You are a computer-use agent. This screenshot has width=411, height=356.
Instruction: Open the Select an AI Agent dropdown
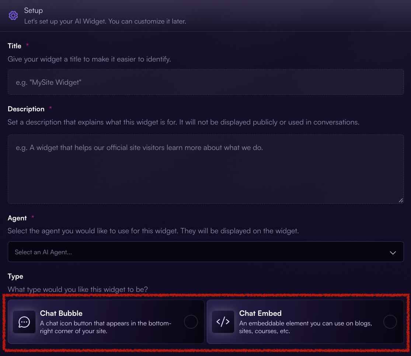[206, 252]
